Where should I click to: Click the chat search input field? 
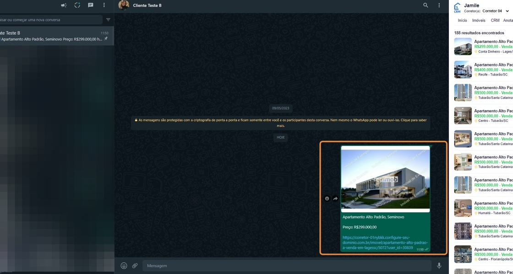tap(50, 20)
